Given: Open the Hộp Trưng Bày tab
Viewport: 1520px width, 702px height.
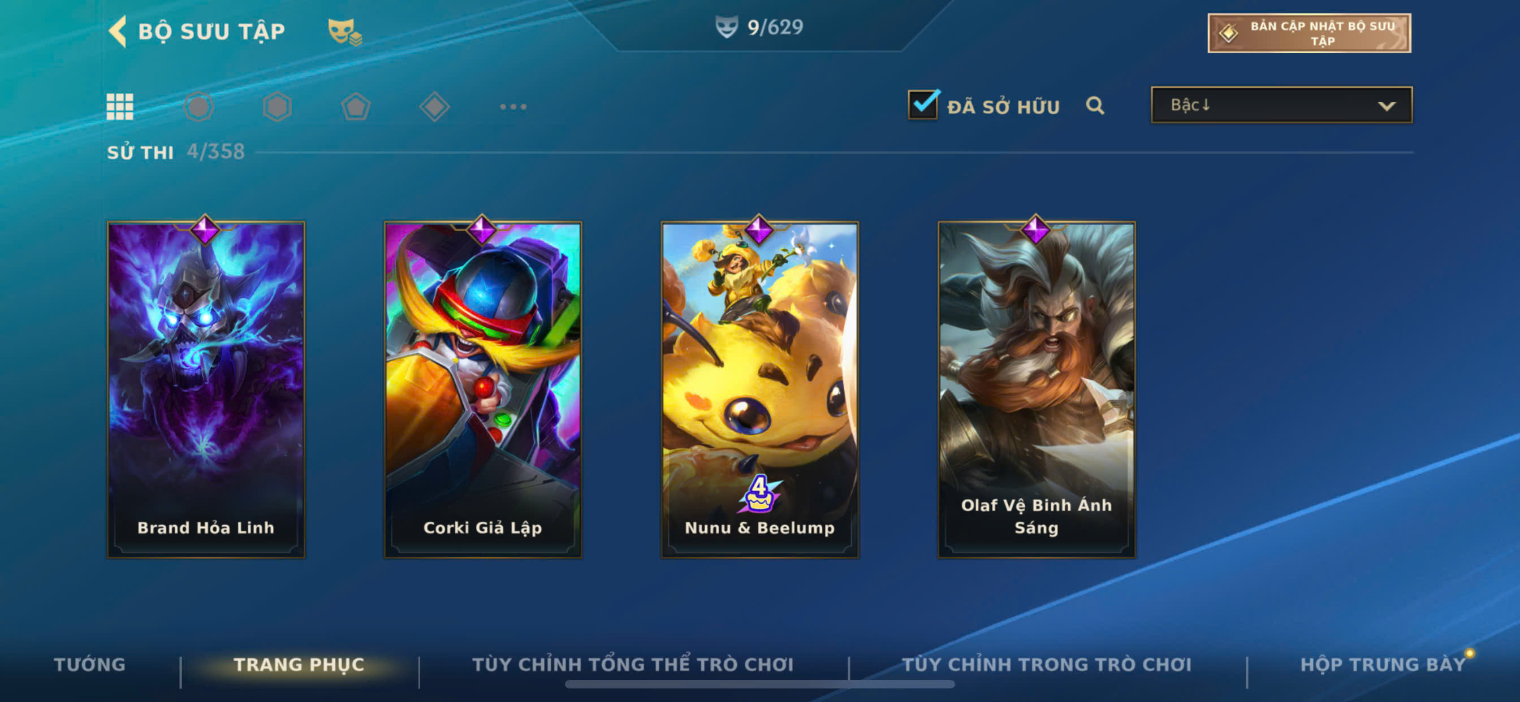Looking at the screenshot, I should (x=1383, y=664).
